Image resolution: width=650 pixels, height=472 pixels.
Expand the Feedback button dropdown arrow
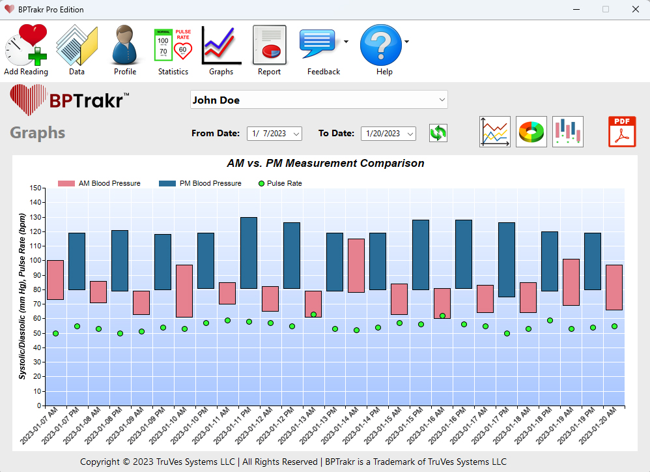[x=346, y=42]
